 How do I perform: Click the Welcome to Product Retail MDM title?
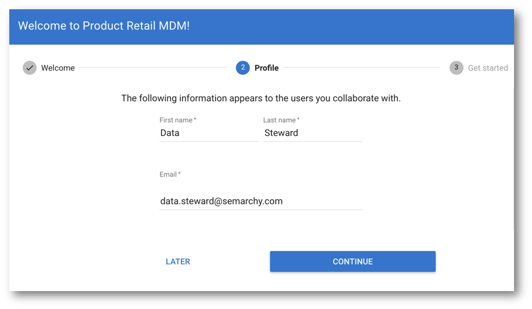(104, 25)
